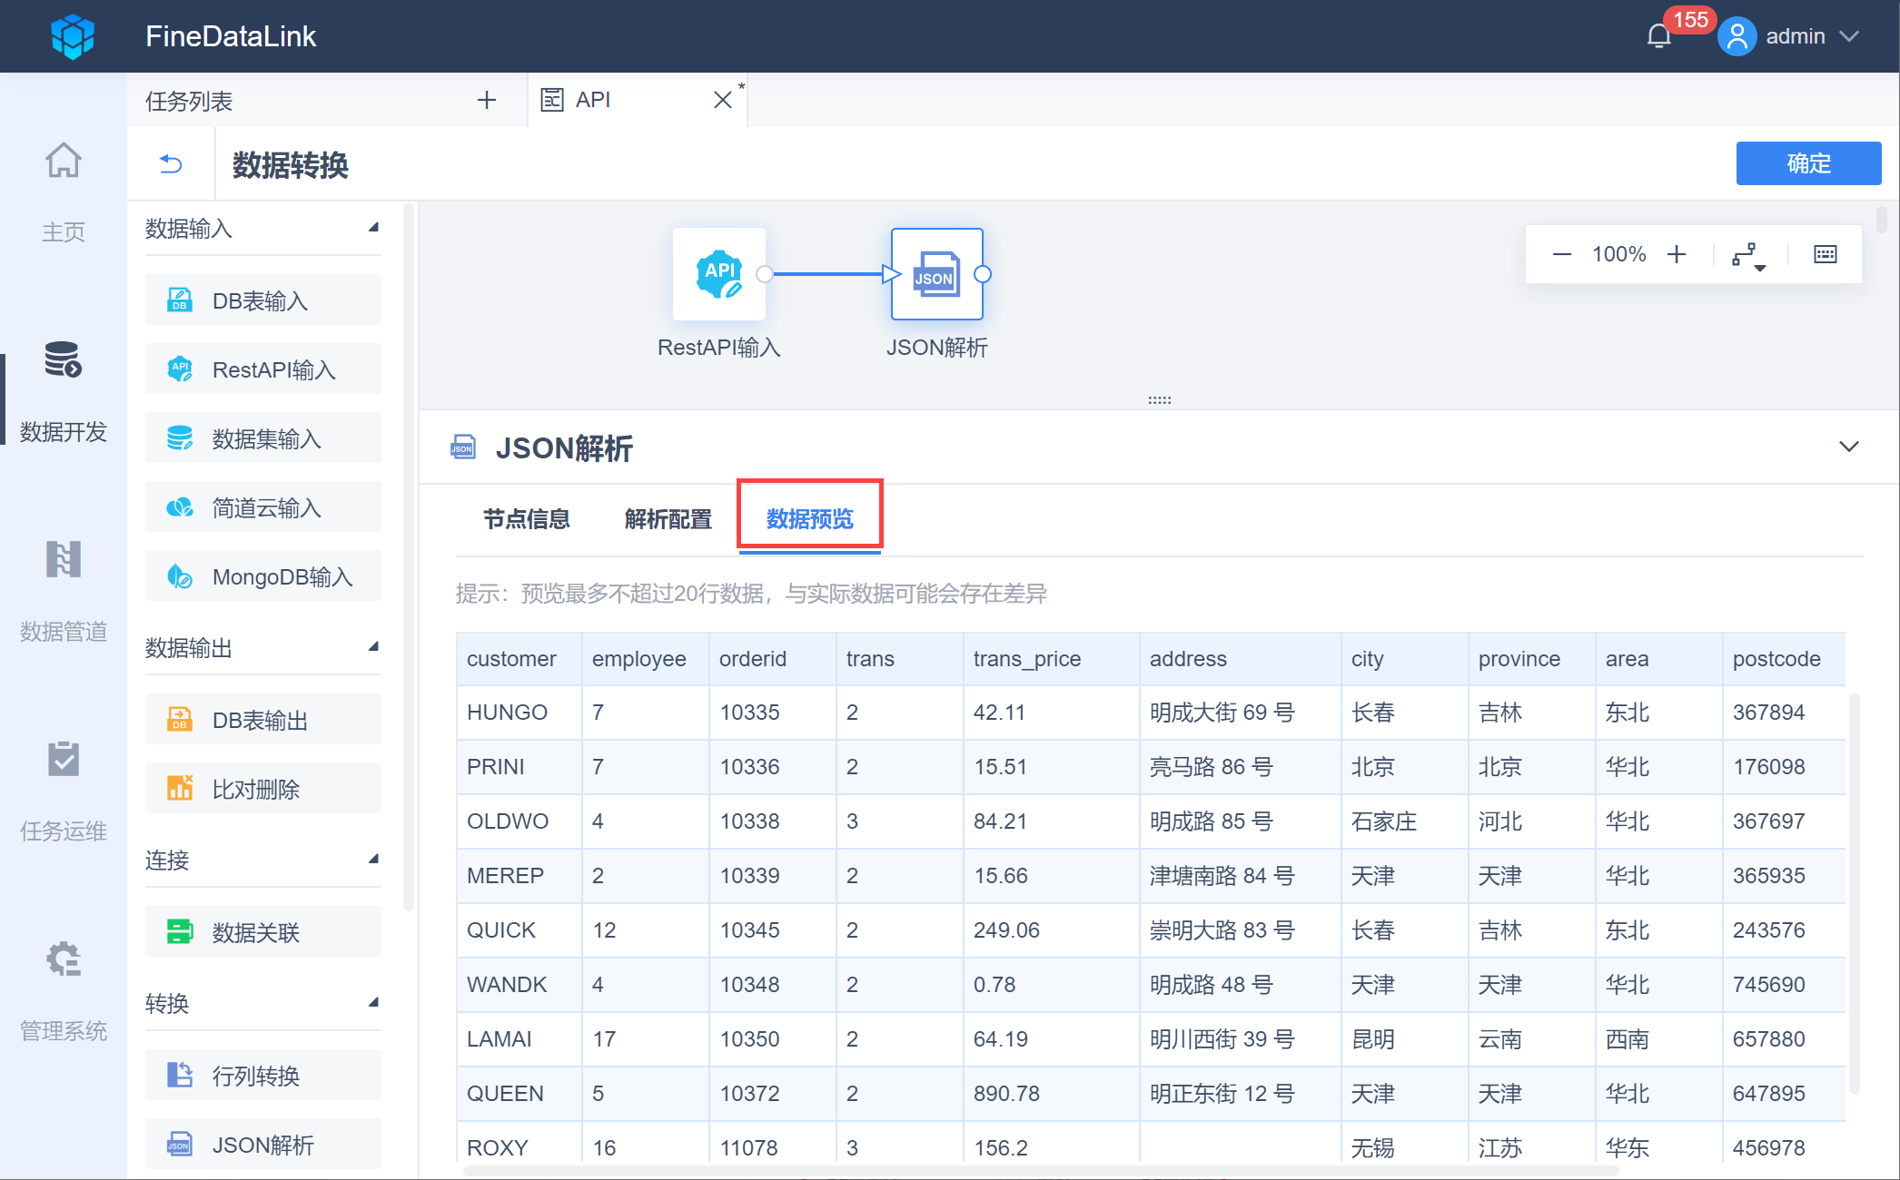Switch to the 解析配置 tab
This screenshot has height=1180, width=1900.
click(x=668, y=519)
